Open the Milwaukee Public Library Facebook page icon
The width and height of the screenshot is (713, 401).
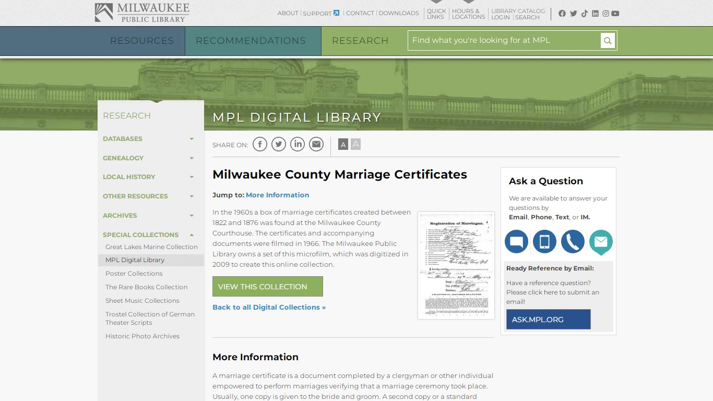562,14
